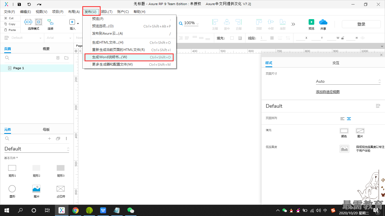This screenshot has width=385, height=216.
Task: Click the Cut button in the toolbar
Action: pos(9,18)
